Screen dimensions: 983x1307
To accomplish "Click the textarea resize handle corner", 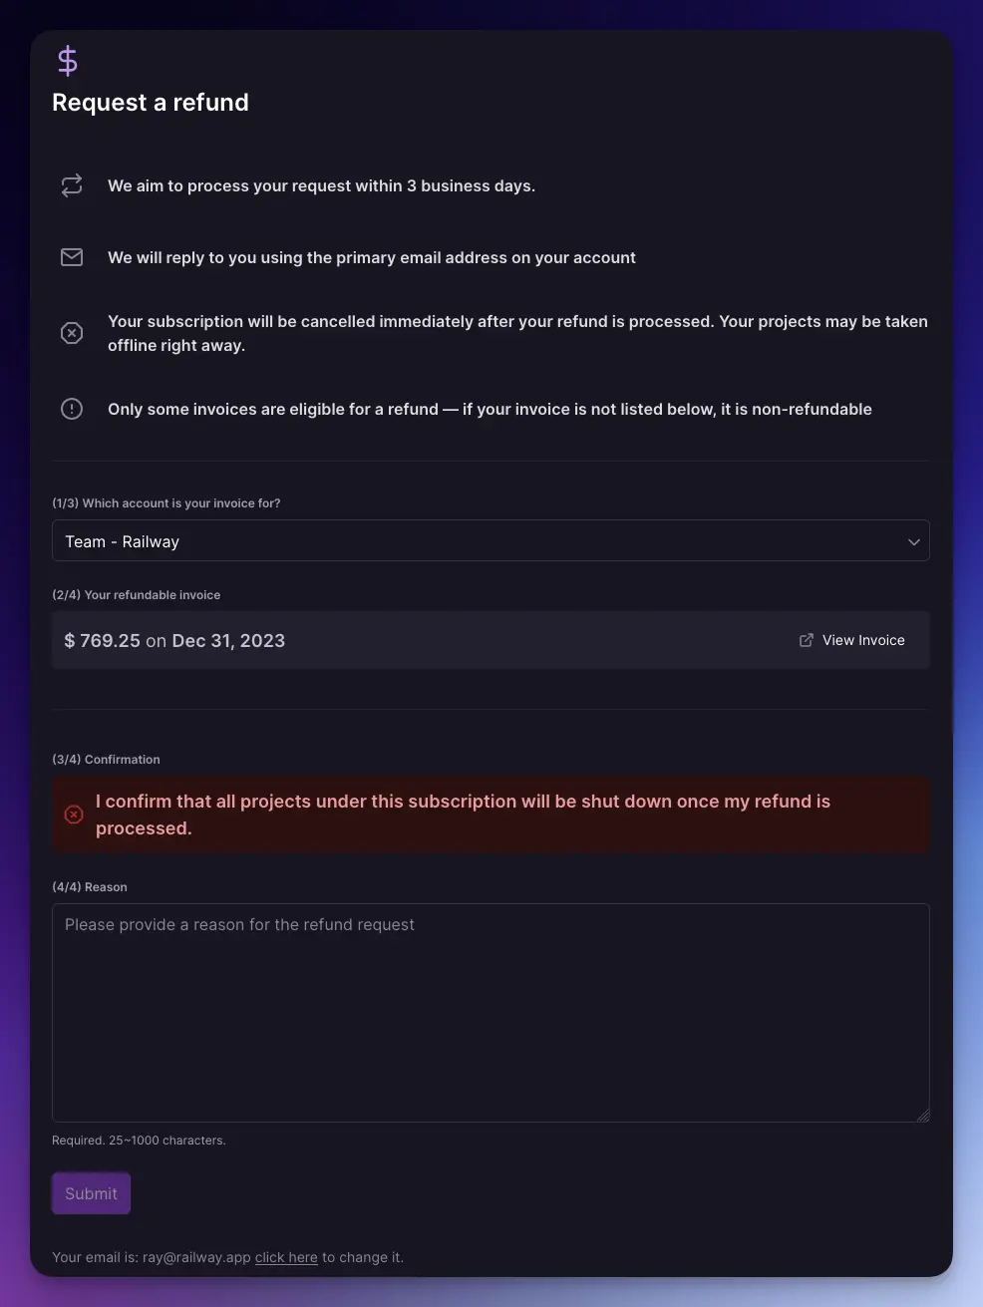I will (x=923, y=1116).
